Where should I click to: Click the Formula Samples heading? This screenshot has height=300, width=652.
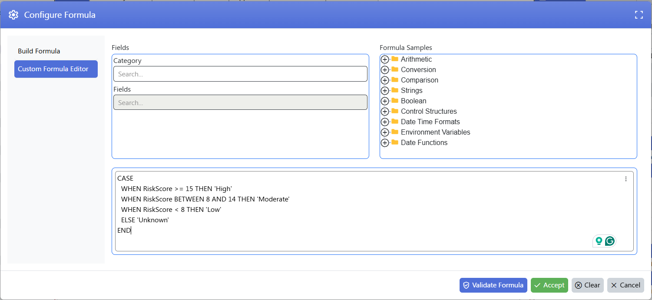pos(406,48)
